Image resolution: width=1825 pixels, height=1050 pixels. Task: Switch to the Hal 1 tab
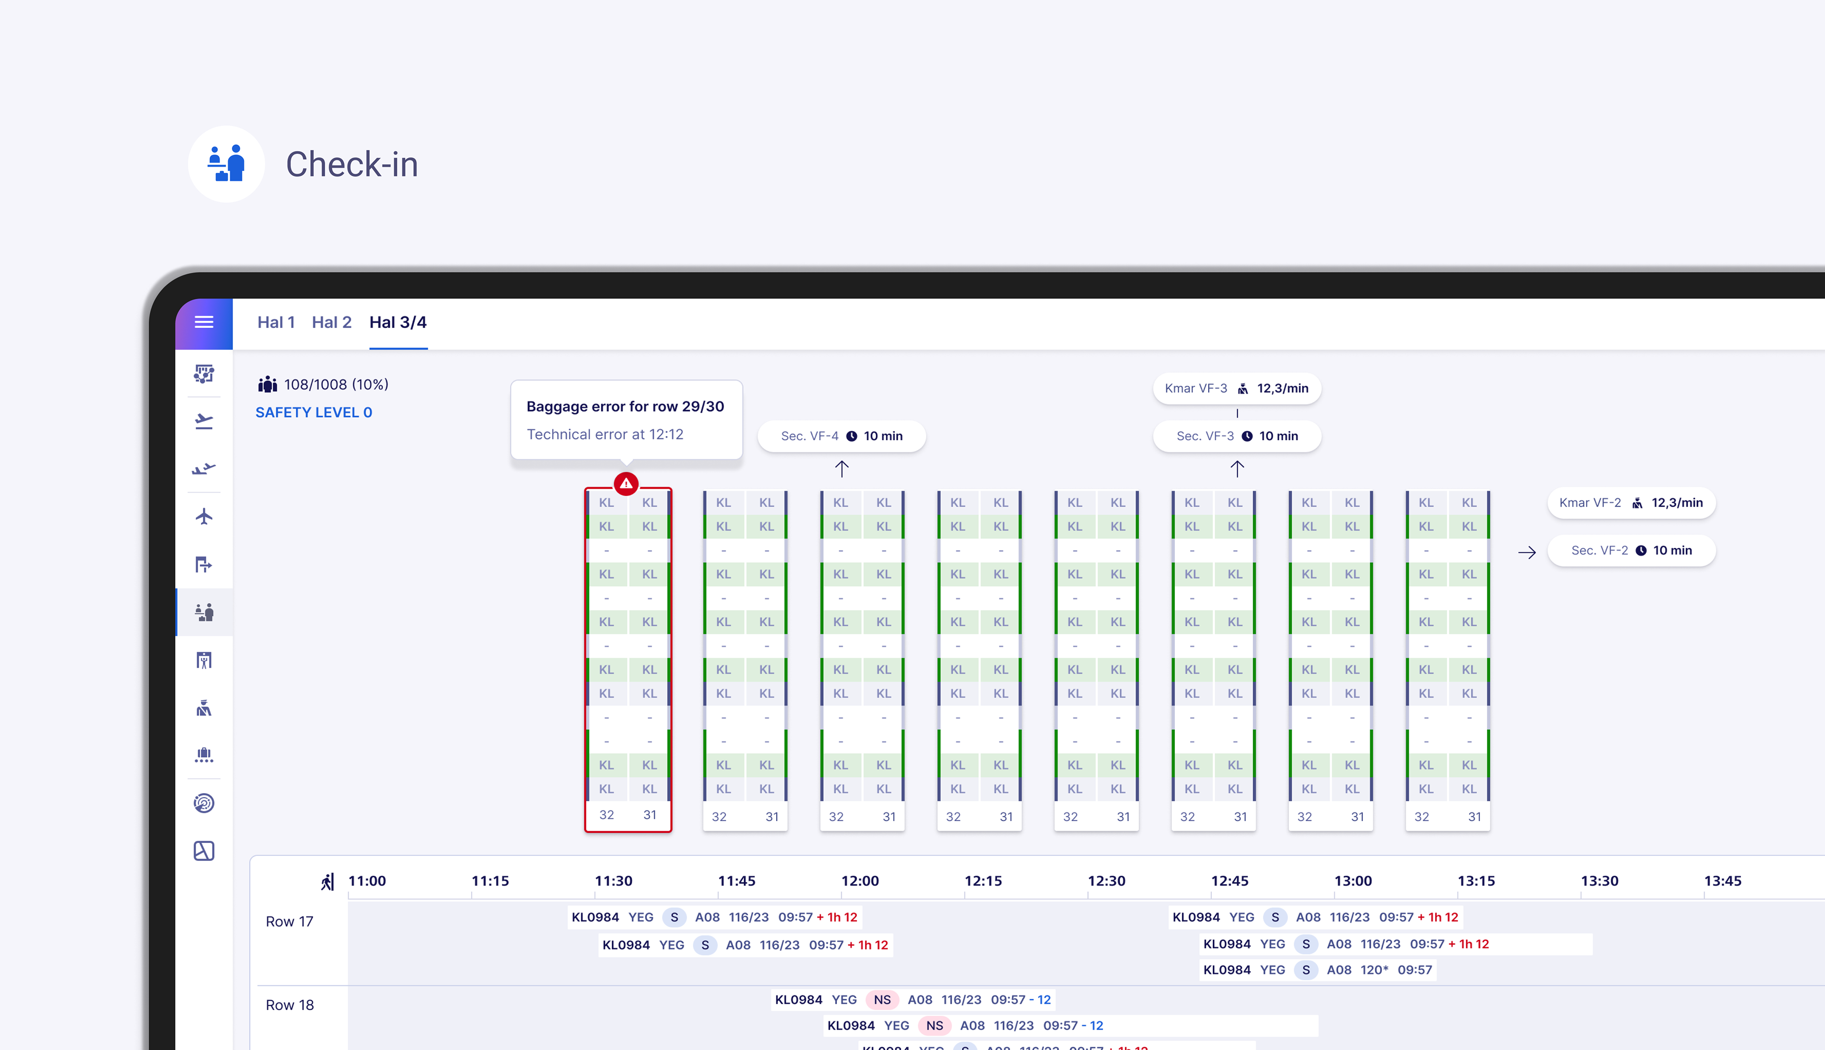coord(276,322)
